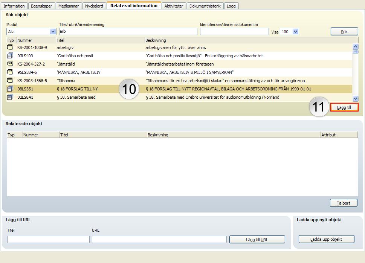Click the Ladda upp objekt button
The image size is (365, 263).
pyautogui.click(x=326, y=239)
